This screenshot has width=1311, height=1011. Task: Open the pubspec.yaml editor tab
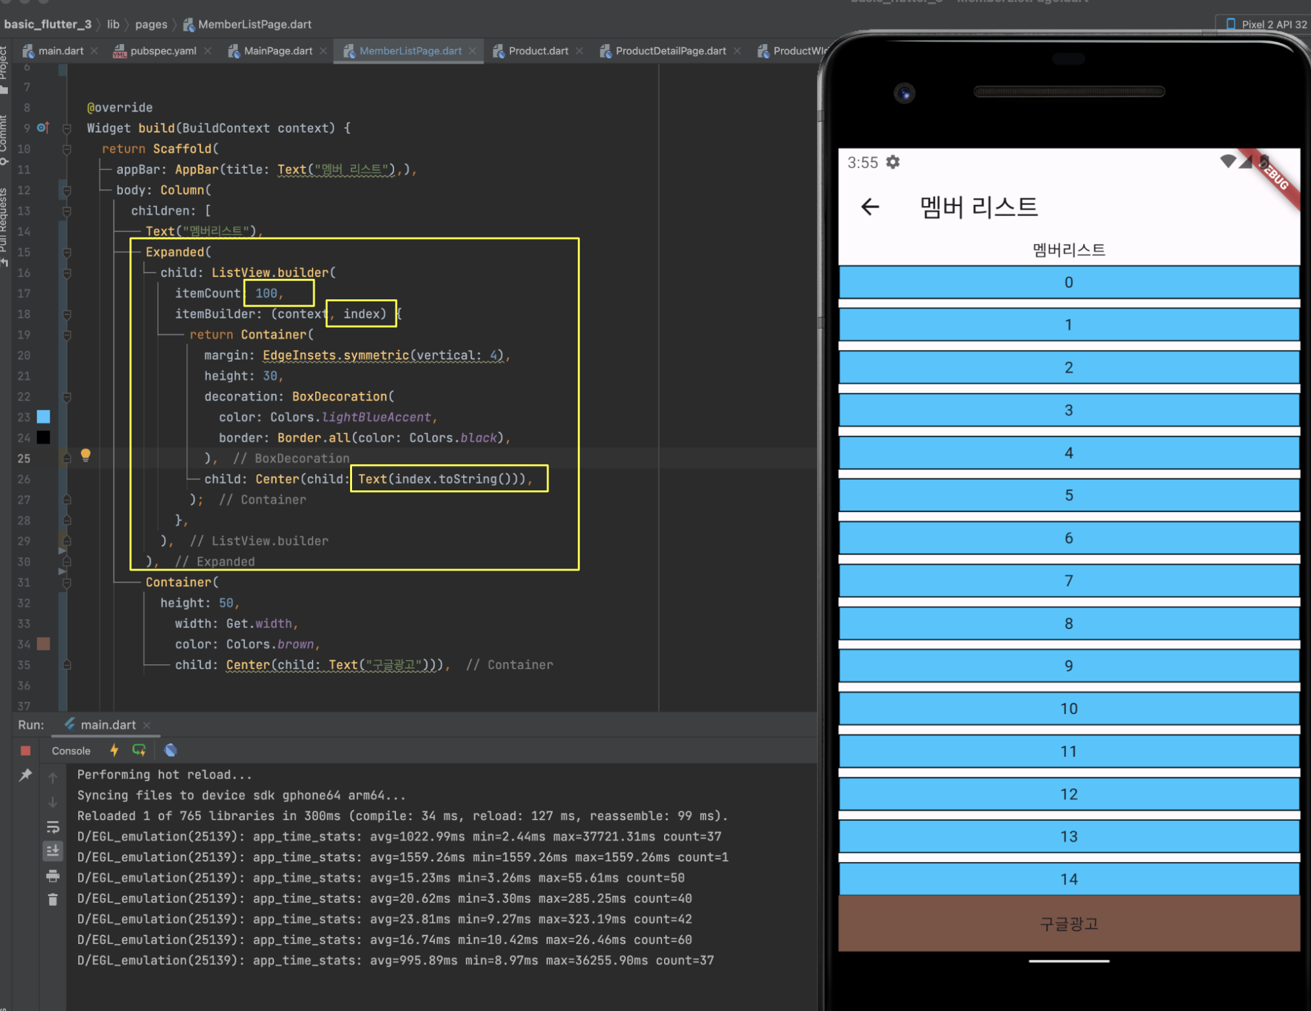[x=163, y=51]
